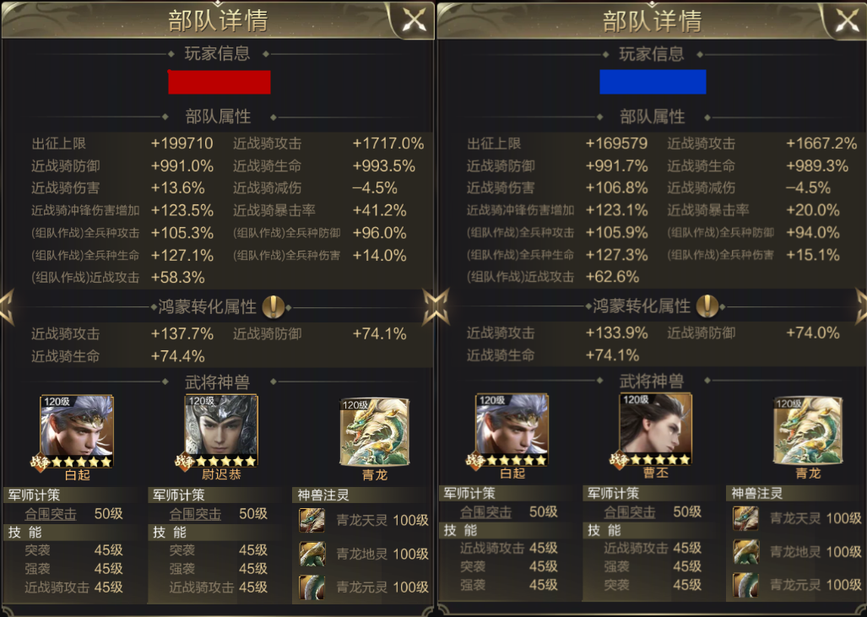
Task: Click 青龙天灵 icon in right panel
Action: (x=746, y=518)
